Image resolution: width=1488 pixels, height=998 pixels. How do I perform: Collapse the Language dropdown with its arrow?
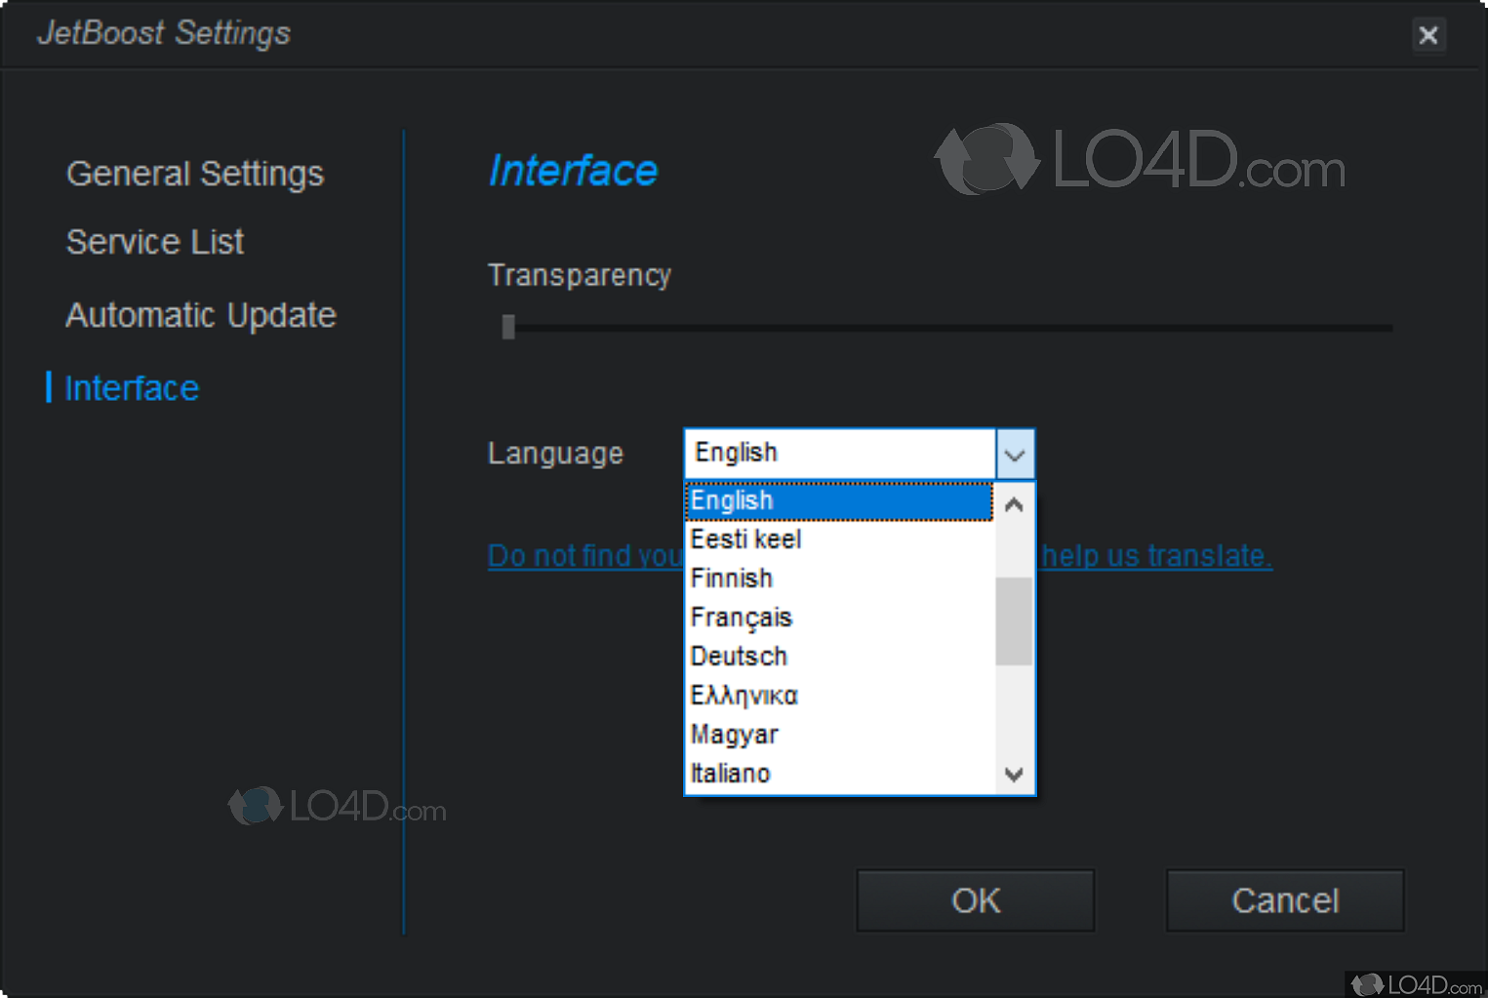(x=1015, y=454)
